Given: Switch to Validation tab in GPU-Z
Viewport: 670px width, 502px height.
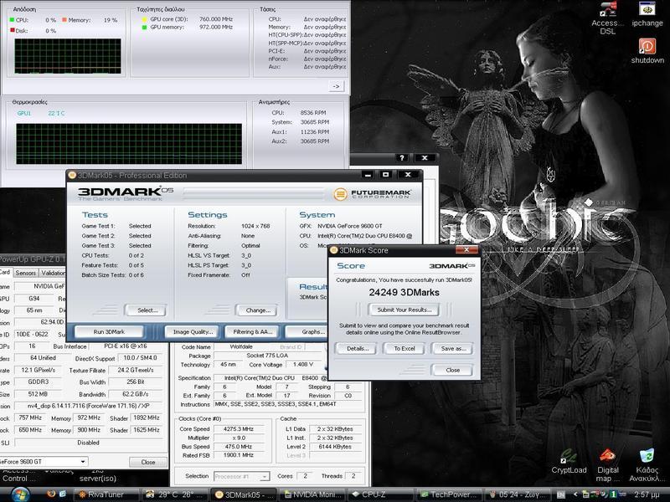Looking at the screenshot, I should pos(53,273).
